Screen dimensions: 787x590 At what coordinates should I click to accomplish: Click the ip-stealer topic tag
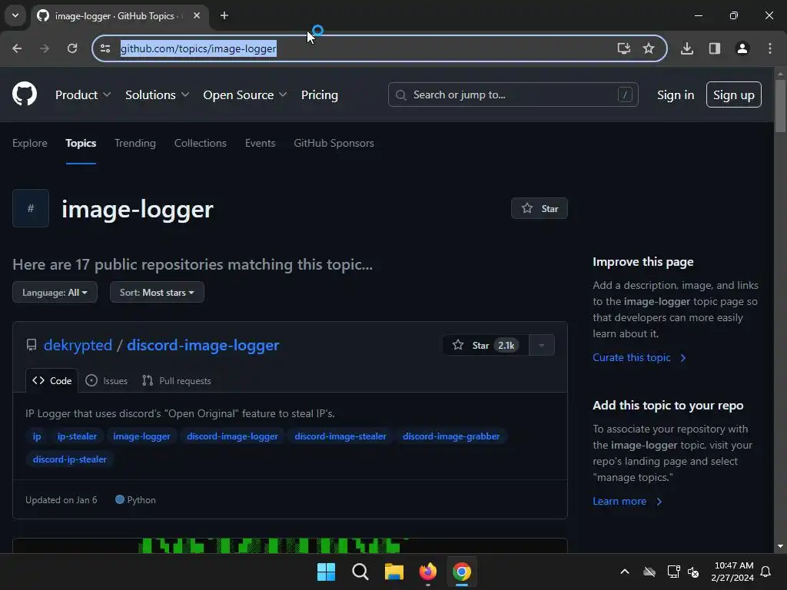[x=77, y=436]
